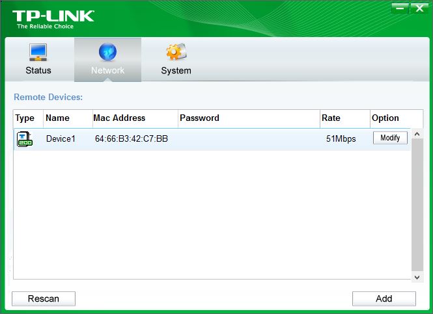Select the Device1 name in list

pyautogui.click(x=61, y=138)
